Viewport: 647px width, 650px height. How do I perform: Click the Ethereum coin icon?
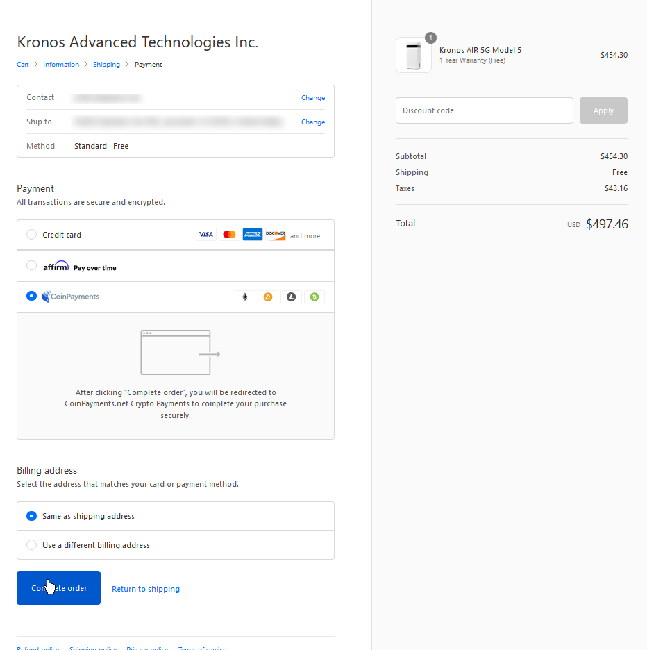pyautogui.click(x=244, y=297)
